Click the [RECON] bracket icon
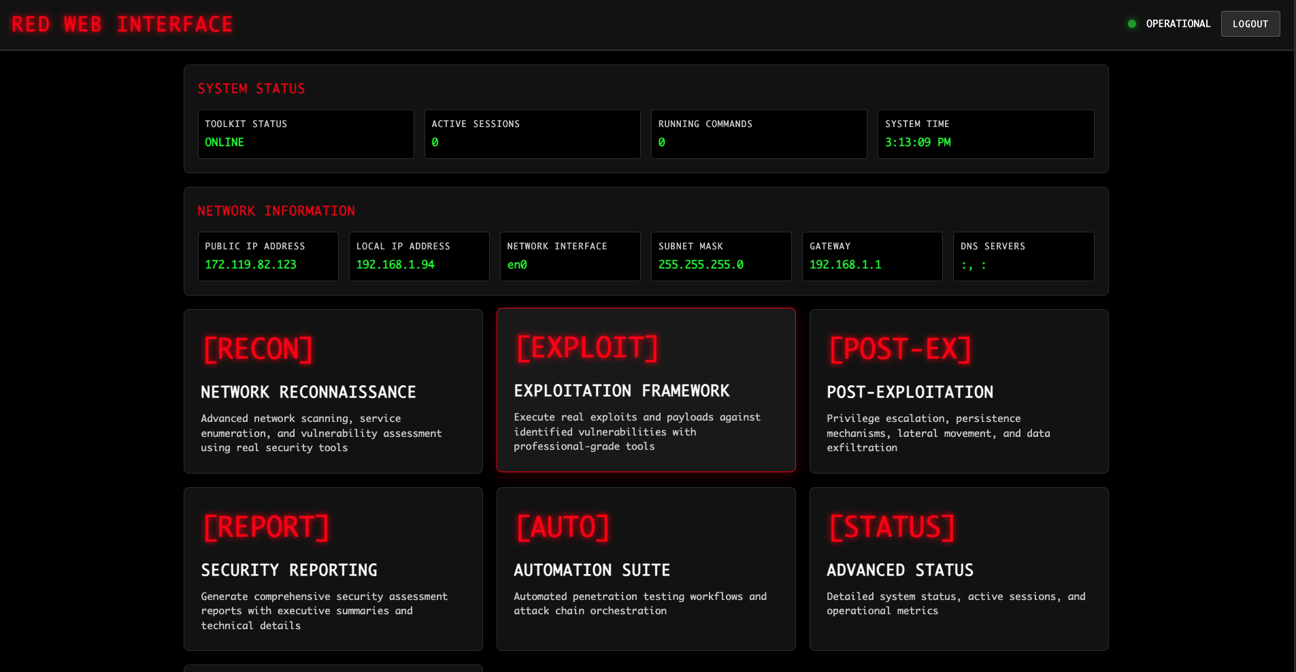The height and width of the screenshot is (672, 1296). point(258,349)
